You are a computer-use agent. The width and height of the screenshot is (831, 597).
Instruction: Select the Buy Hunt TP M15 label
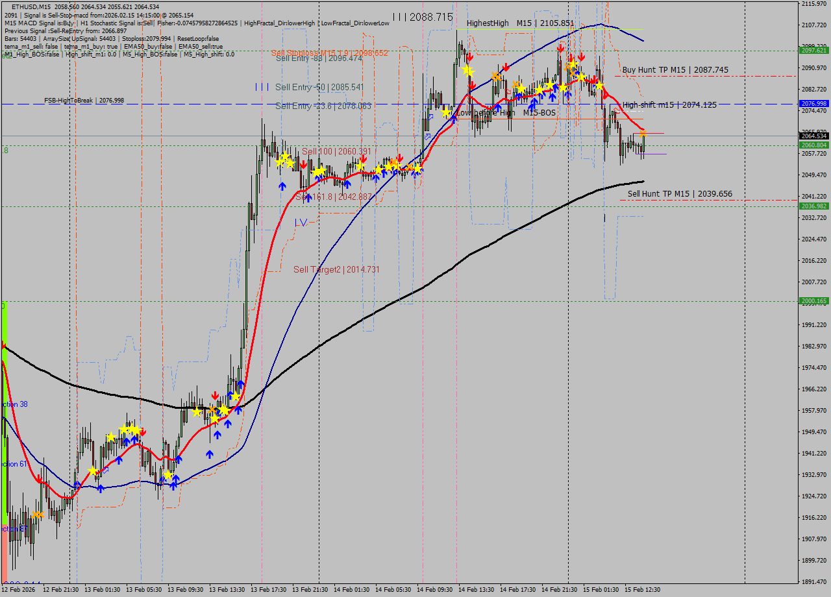point(675,69)
